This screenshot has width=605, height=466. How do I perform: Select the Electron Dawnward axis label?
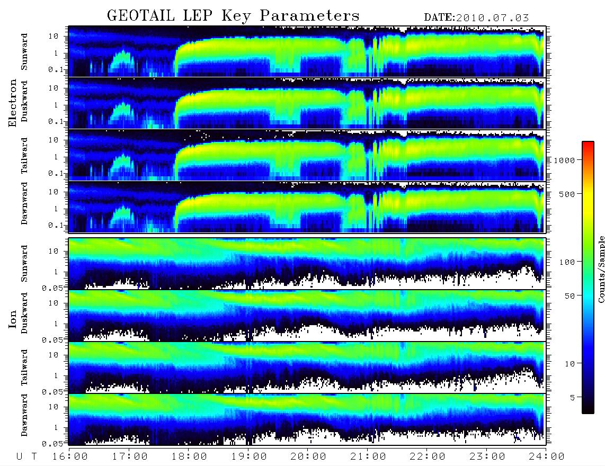[x=24, y=203]
